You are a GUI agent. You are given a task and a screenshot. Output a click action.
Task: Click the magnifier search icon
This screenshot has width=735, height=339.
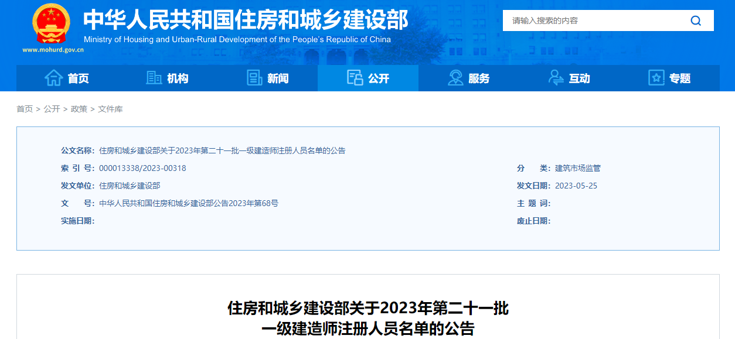(x=696, y=20)
